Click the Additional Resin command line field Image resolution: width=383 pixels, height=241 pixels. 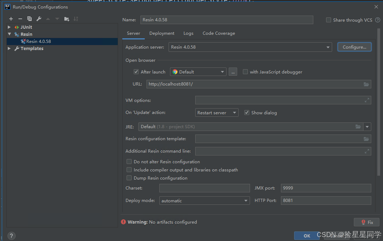(283, 151)
